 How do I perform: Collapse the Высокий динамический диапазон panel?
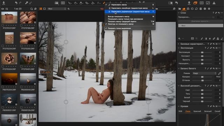[x=179, y=86]
